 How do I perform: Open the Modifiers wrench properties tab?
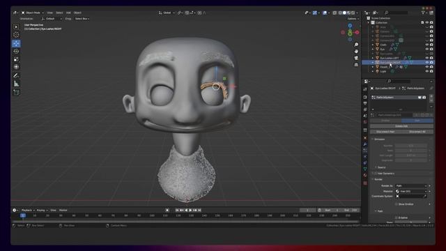365,144
